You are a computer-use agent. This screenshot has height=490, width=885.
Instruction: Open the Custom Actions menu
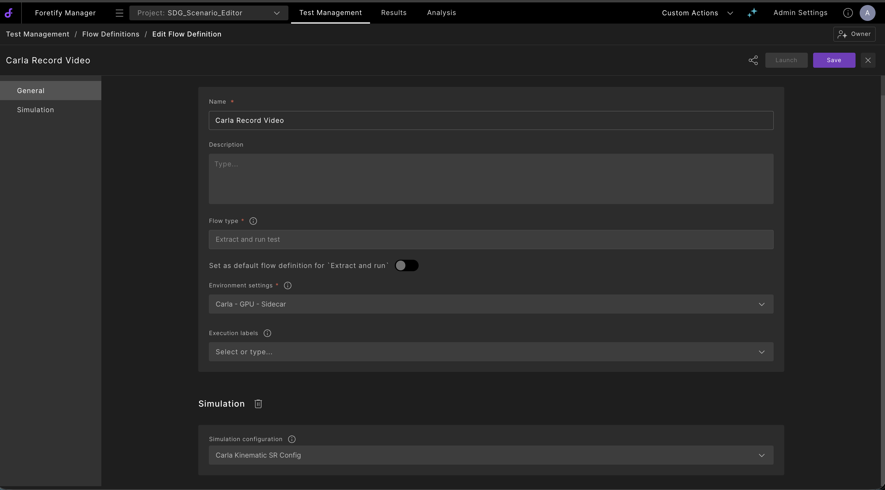coord(697,13)
